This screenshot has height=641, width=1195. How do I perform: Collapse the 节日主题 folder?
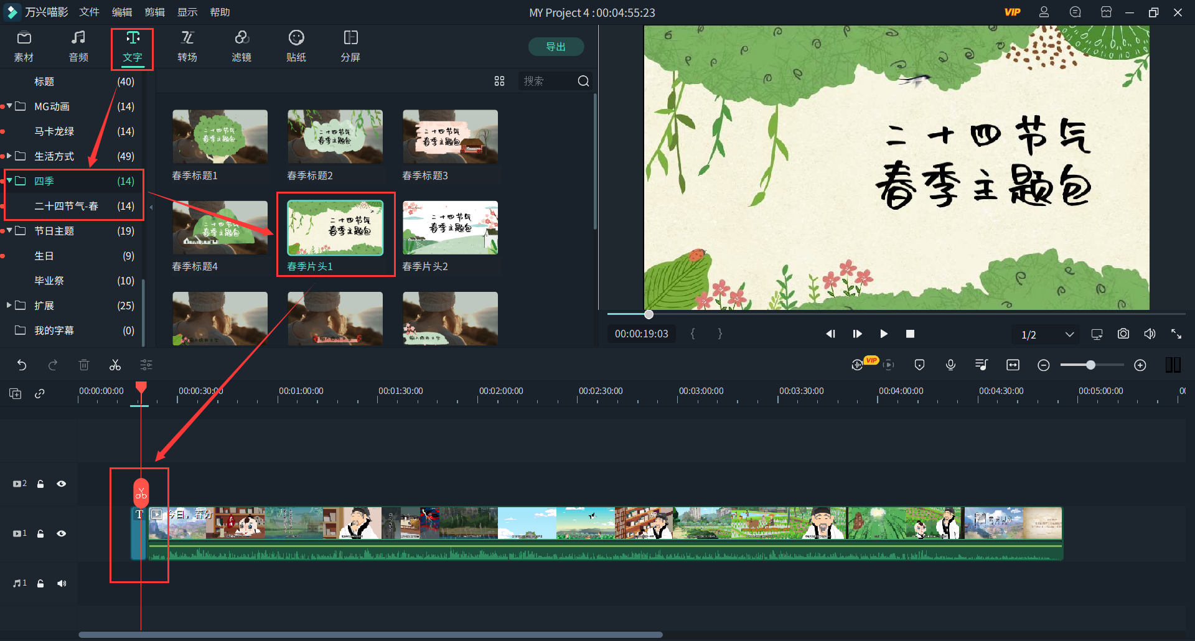[x=9, y=231]
